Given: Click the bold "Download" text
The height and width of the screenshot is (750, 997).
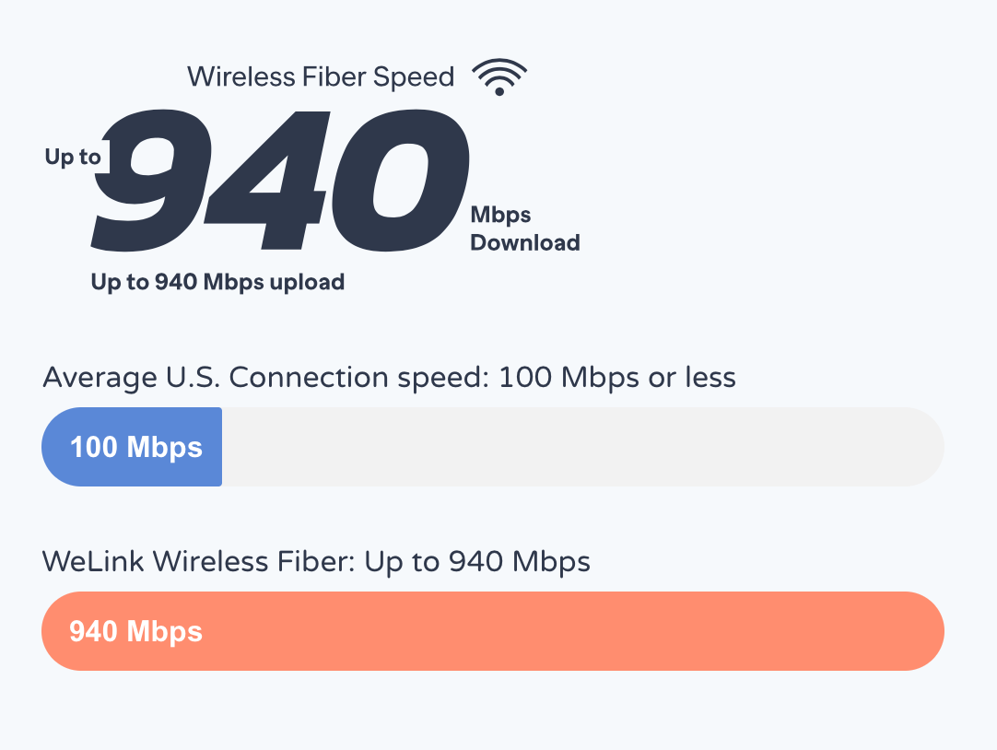Looking at the screenshot, I should pos(525,243).
